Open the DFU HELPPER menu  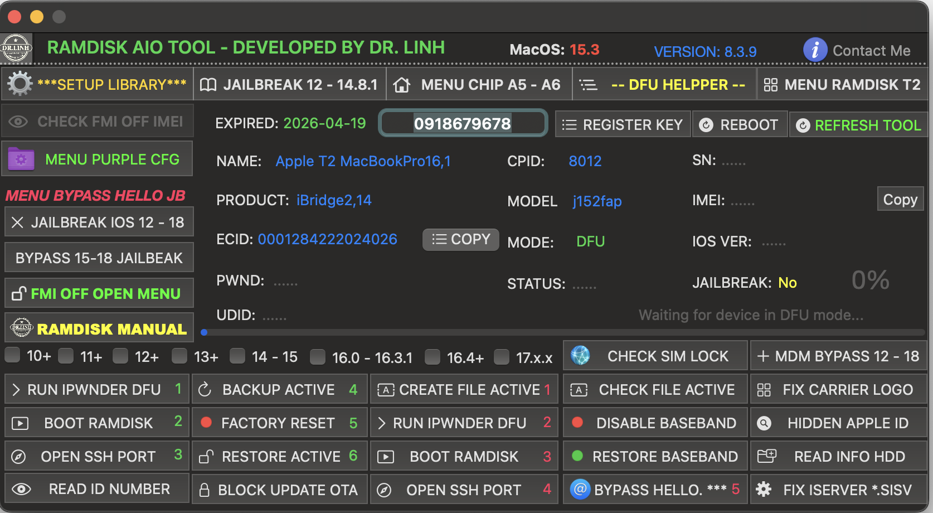[664, 85]
